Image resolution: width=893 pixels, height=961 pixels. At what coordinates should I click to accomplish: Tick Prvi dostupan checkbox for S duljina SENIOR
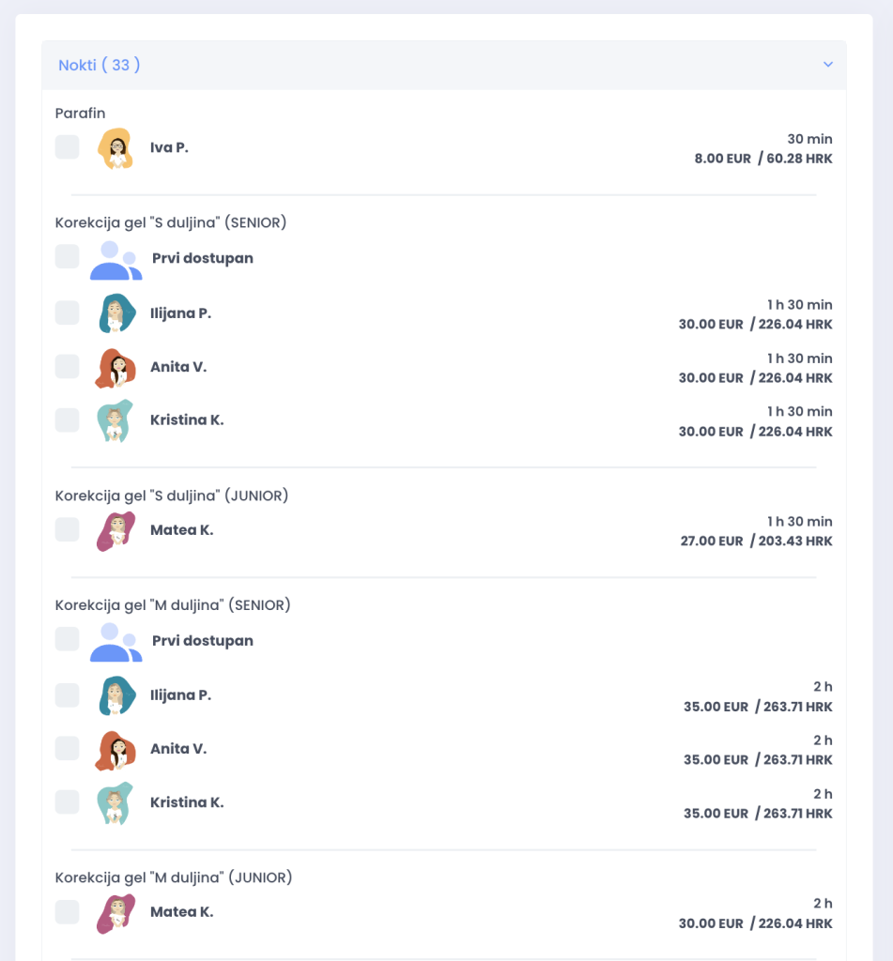click(x=67, y=257)
